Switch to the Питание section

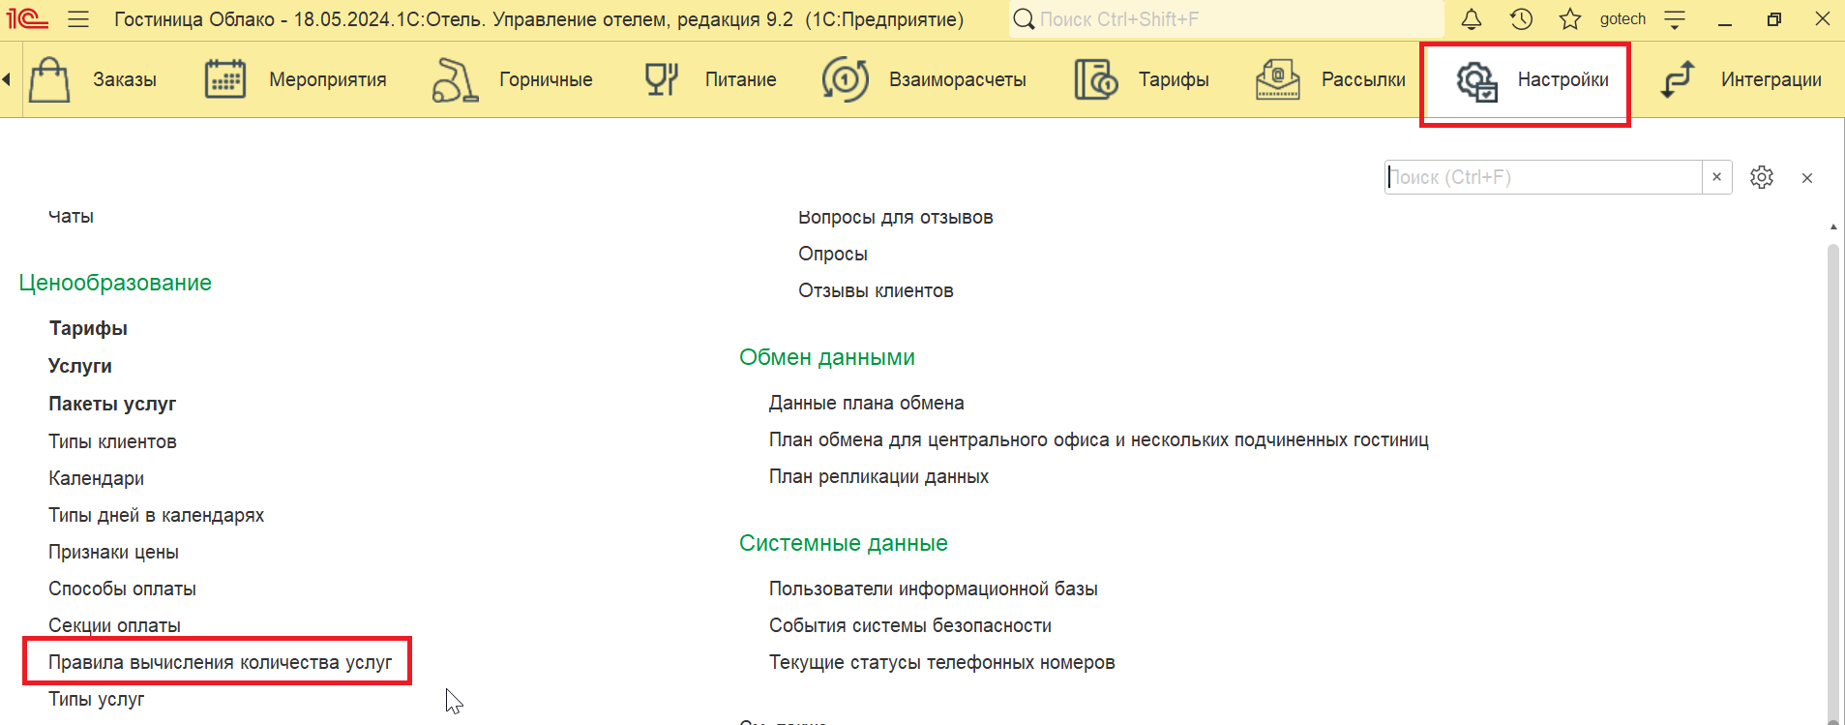click(x=741, y=79)
